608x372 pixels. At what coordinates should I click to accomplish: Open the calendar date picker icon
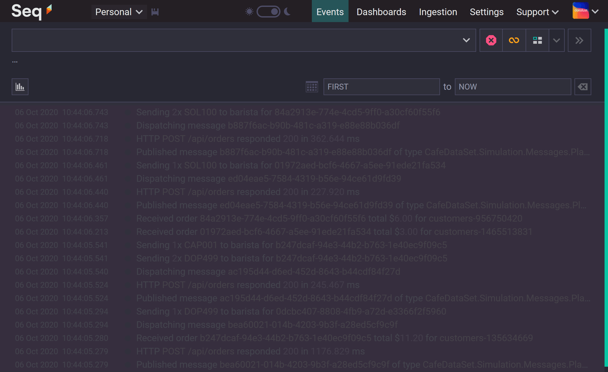[x=312, y=87]
